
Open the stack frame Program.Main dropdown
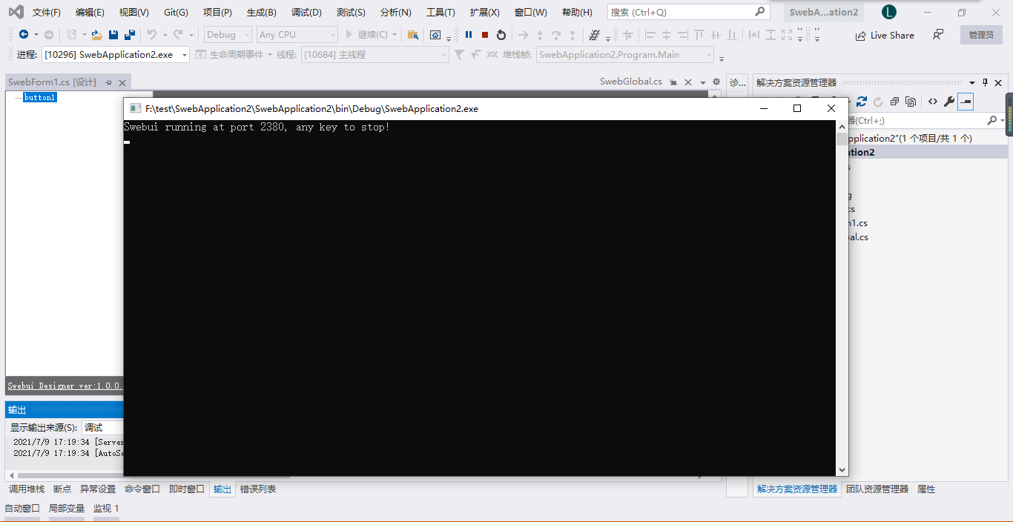point(624,55)
